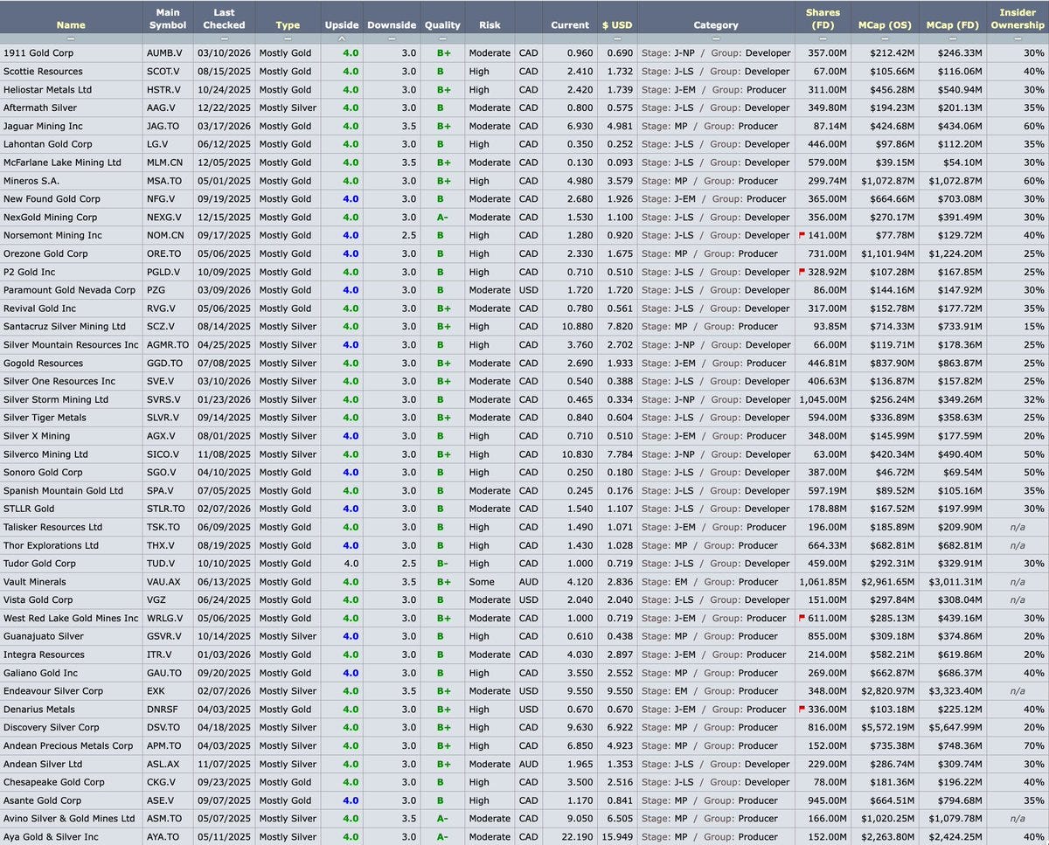Click the Risk column header
The width and height of the screenshot is (1049, 845).
point(490,25)
